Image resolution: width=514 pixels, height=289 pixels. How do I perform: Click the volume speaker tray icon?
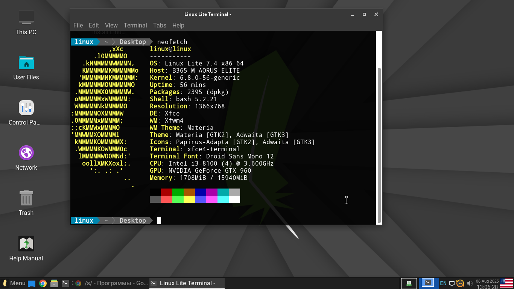(x=470, y=283)
